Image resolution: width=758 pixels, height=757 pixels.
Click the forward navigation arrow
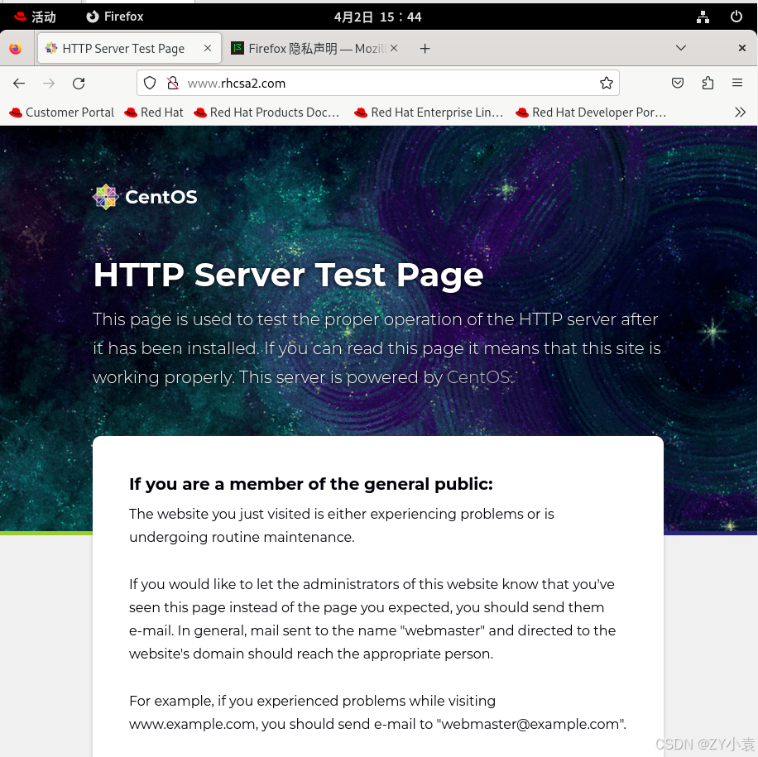coord(48,83)
